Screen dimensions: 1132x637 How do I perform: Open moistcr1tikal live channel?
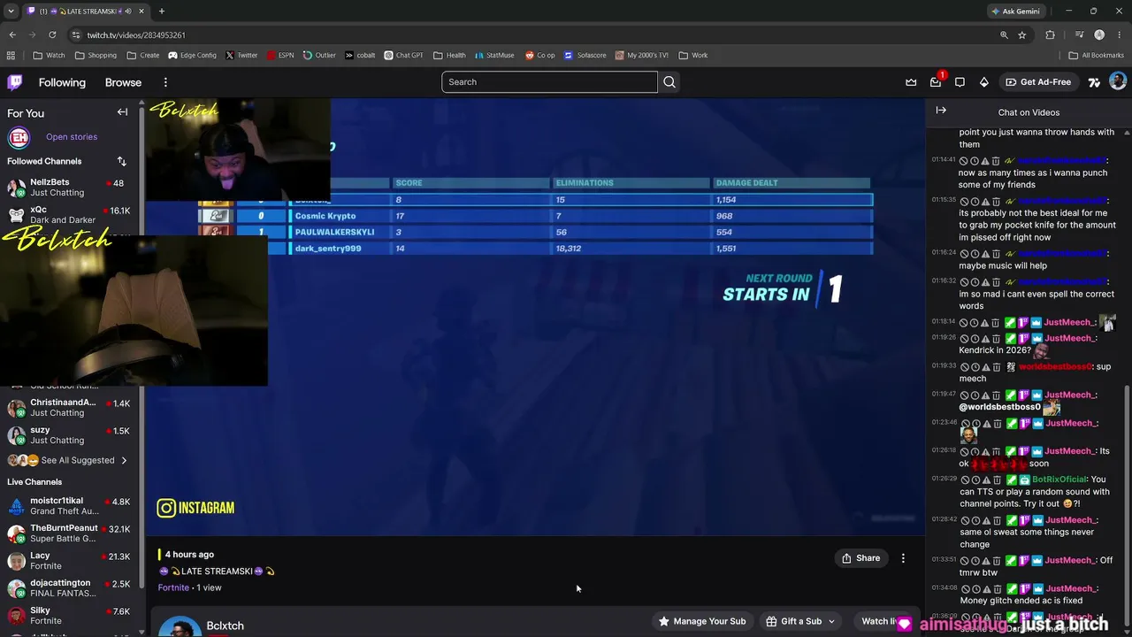[69, 505]
